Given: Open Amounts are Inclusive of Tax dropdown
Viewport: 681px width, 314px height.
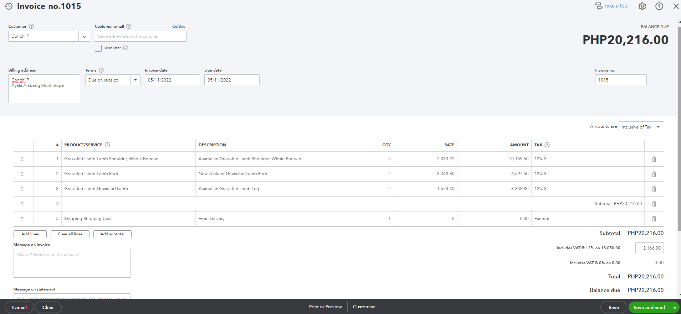Looking at the screenshot, I should (x=641, y=127).
